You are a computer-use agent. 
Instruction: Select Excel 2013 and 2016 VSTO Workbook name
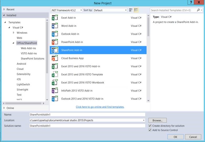pyautogui.click(x=83, y=82)
